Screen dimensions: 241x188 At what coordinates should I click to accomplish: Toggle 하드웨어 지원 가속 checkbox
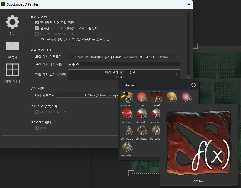tap(37, 112)
